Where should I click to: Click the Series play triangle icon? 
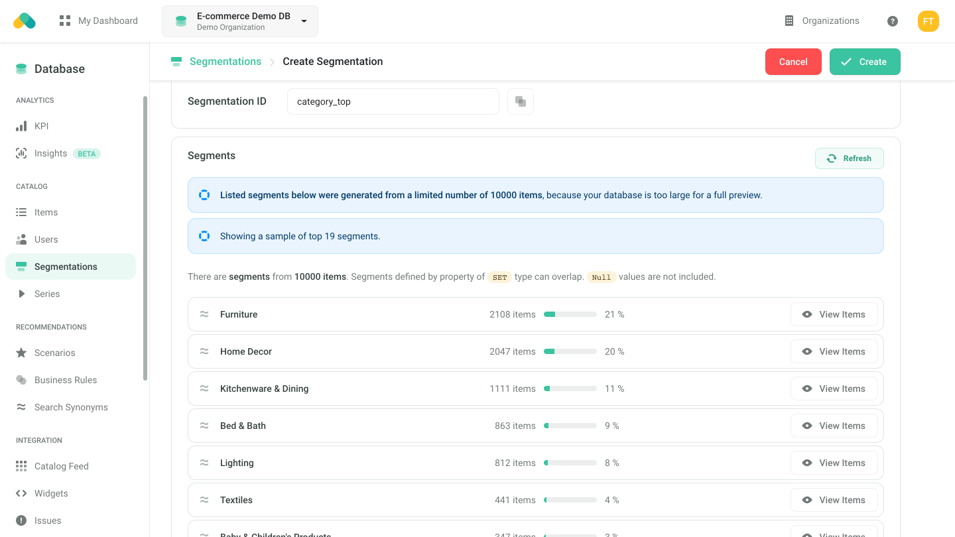21,294
